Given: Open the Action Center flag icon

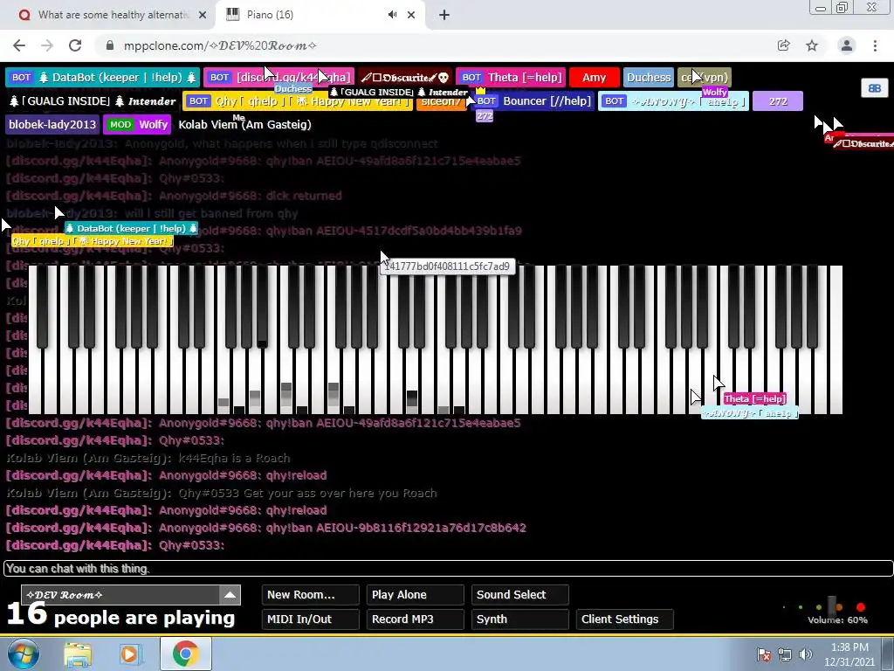Looking at the screenshot, I should [764, 654].
